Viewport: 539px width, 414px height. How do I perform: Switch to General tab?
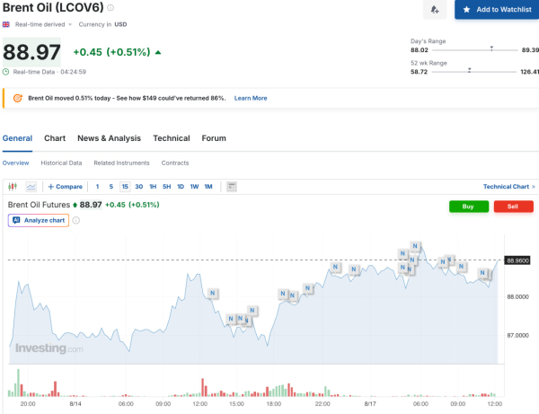(17, 138)
